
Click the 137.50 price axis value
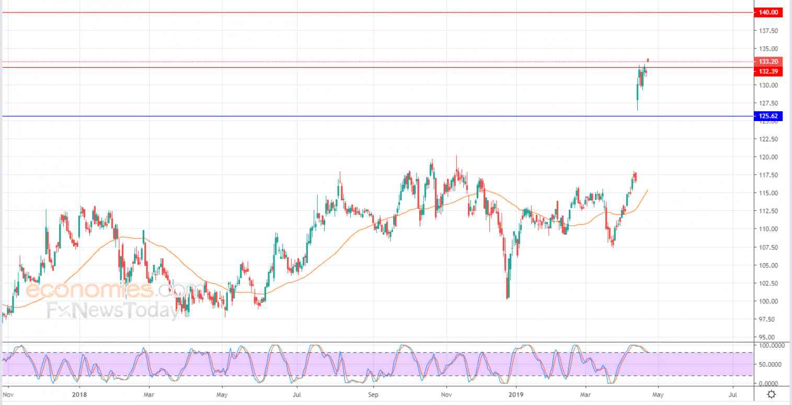click(767, 31)
